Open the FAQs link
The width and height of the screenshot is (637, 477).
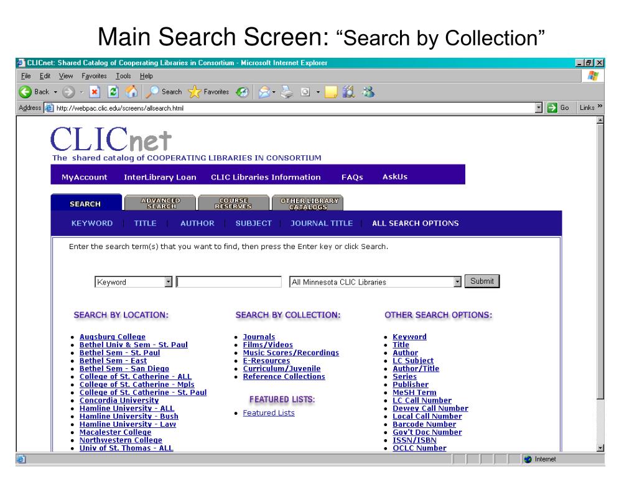352,177
